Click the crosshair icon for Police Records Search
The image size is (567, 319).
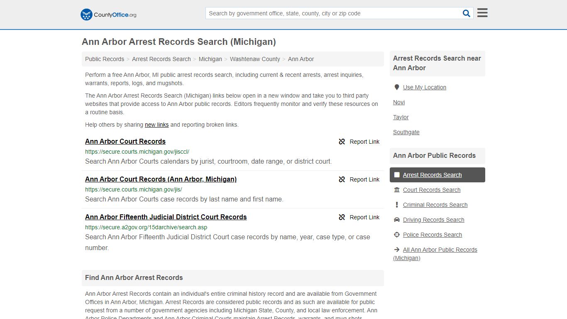pyautogui.click(x=397, y=235)
